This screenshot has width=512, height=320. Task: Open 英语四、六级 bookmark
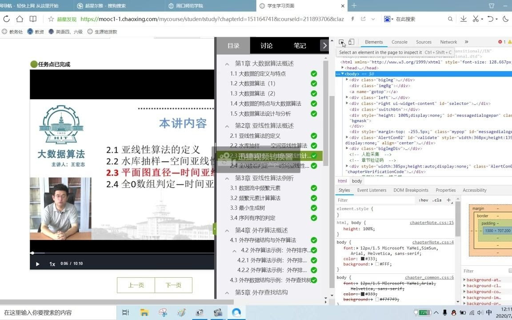click(x=65, y=32)
